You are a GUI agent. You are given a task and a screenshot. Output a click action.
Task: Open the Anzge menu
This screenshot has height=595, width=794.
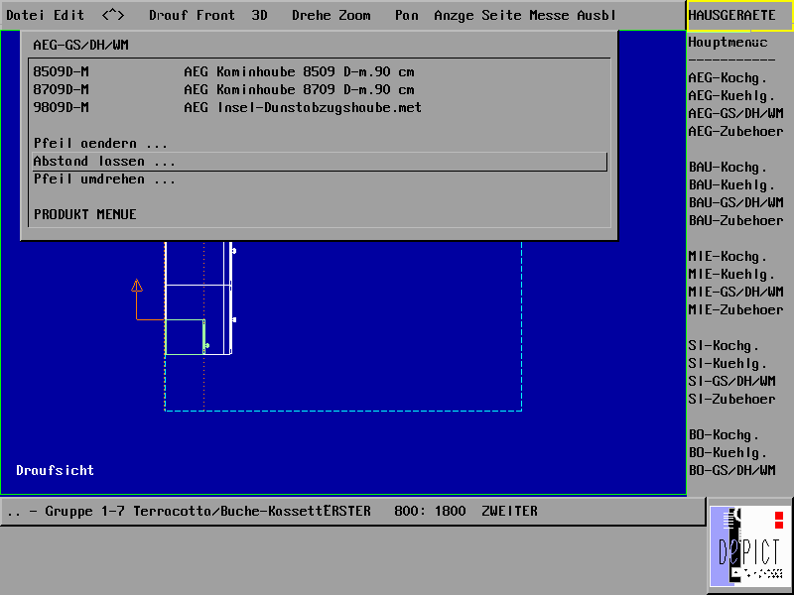[x=454, y=15]
